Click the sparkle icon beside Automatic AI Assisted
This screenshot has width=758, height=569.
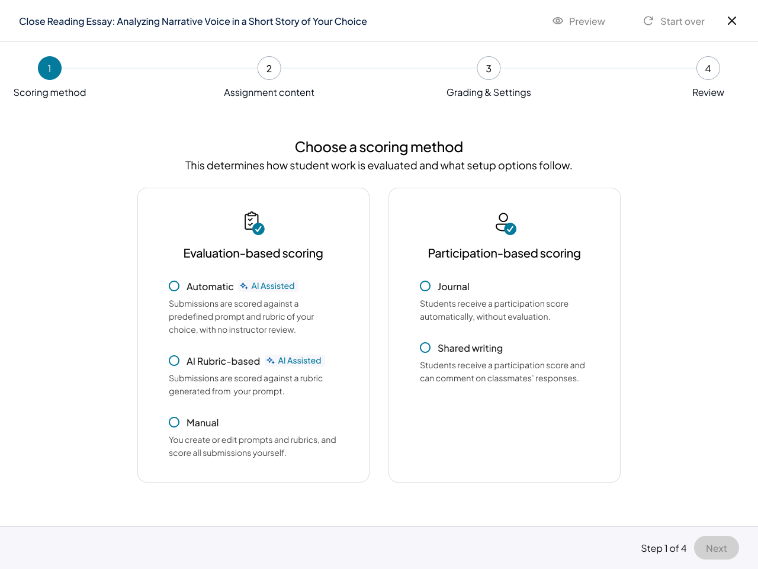point(244,286)
